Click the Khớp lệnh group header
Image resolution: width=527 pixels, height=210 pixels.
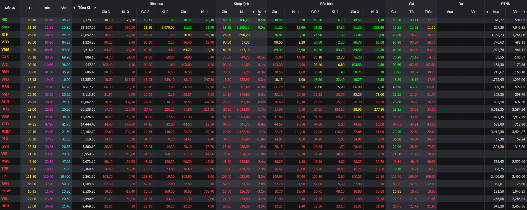point(241,4)
